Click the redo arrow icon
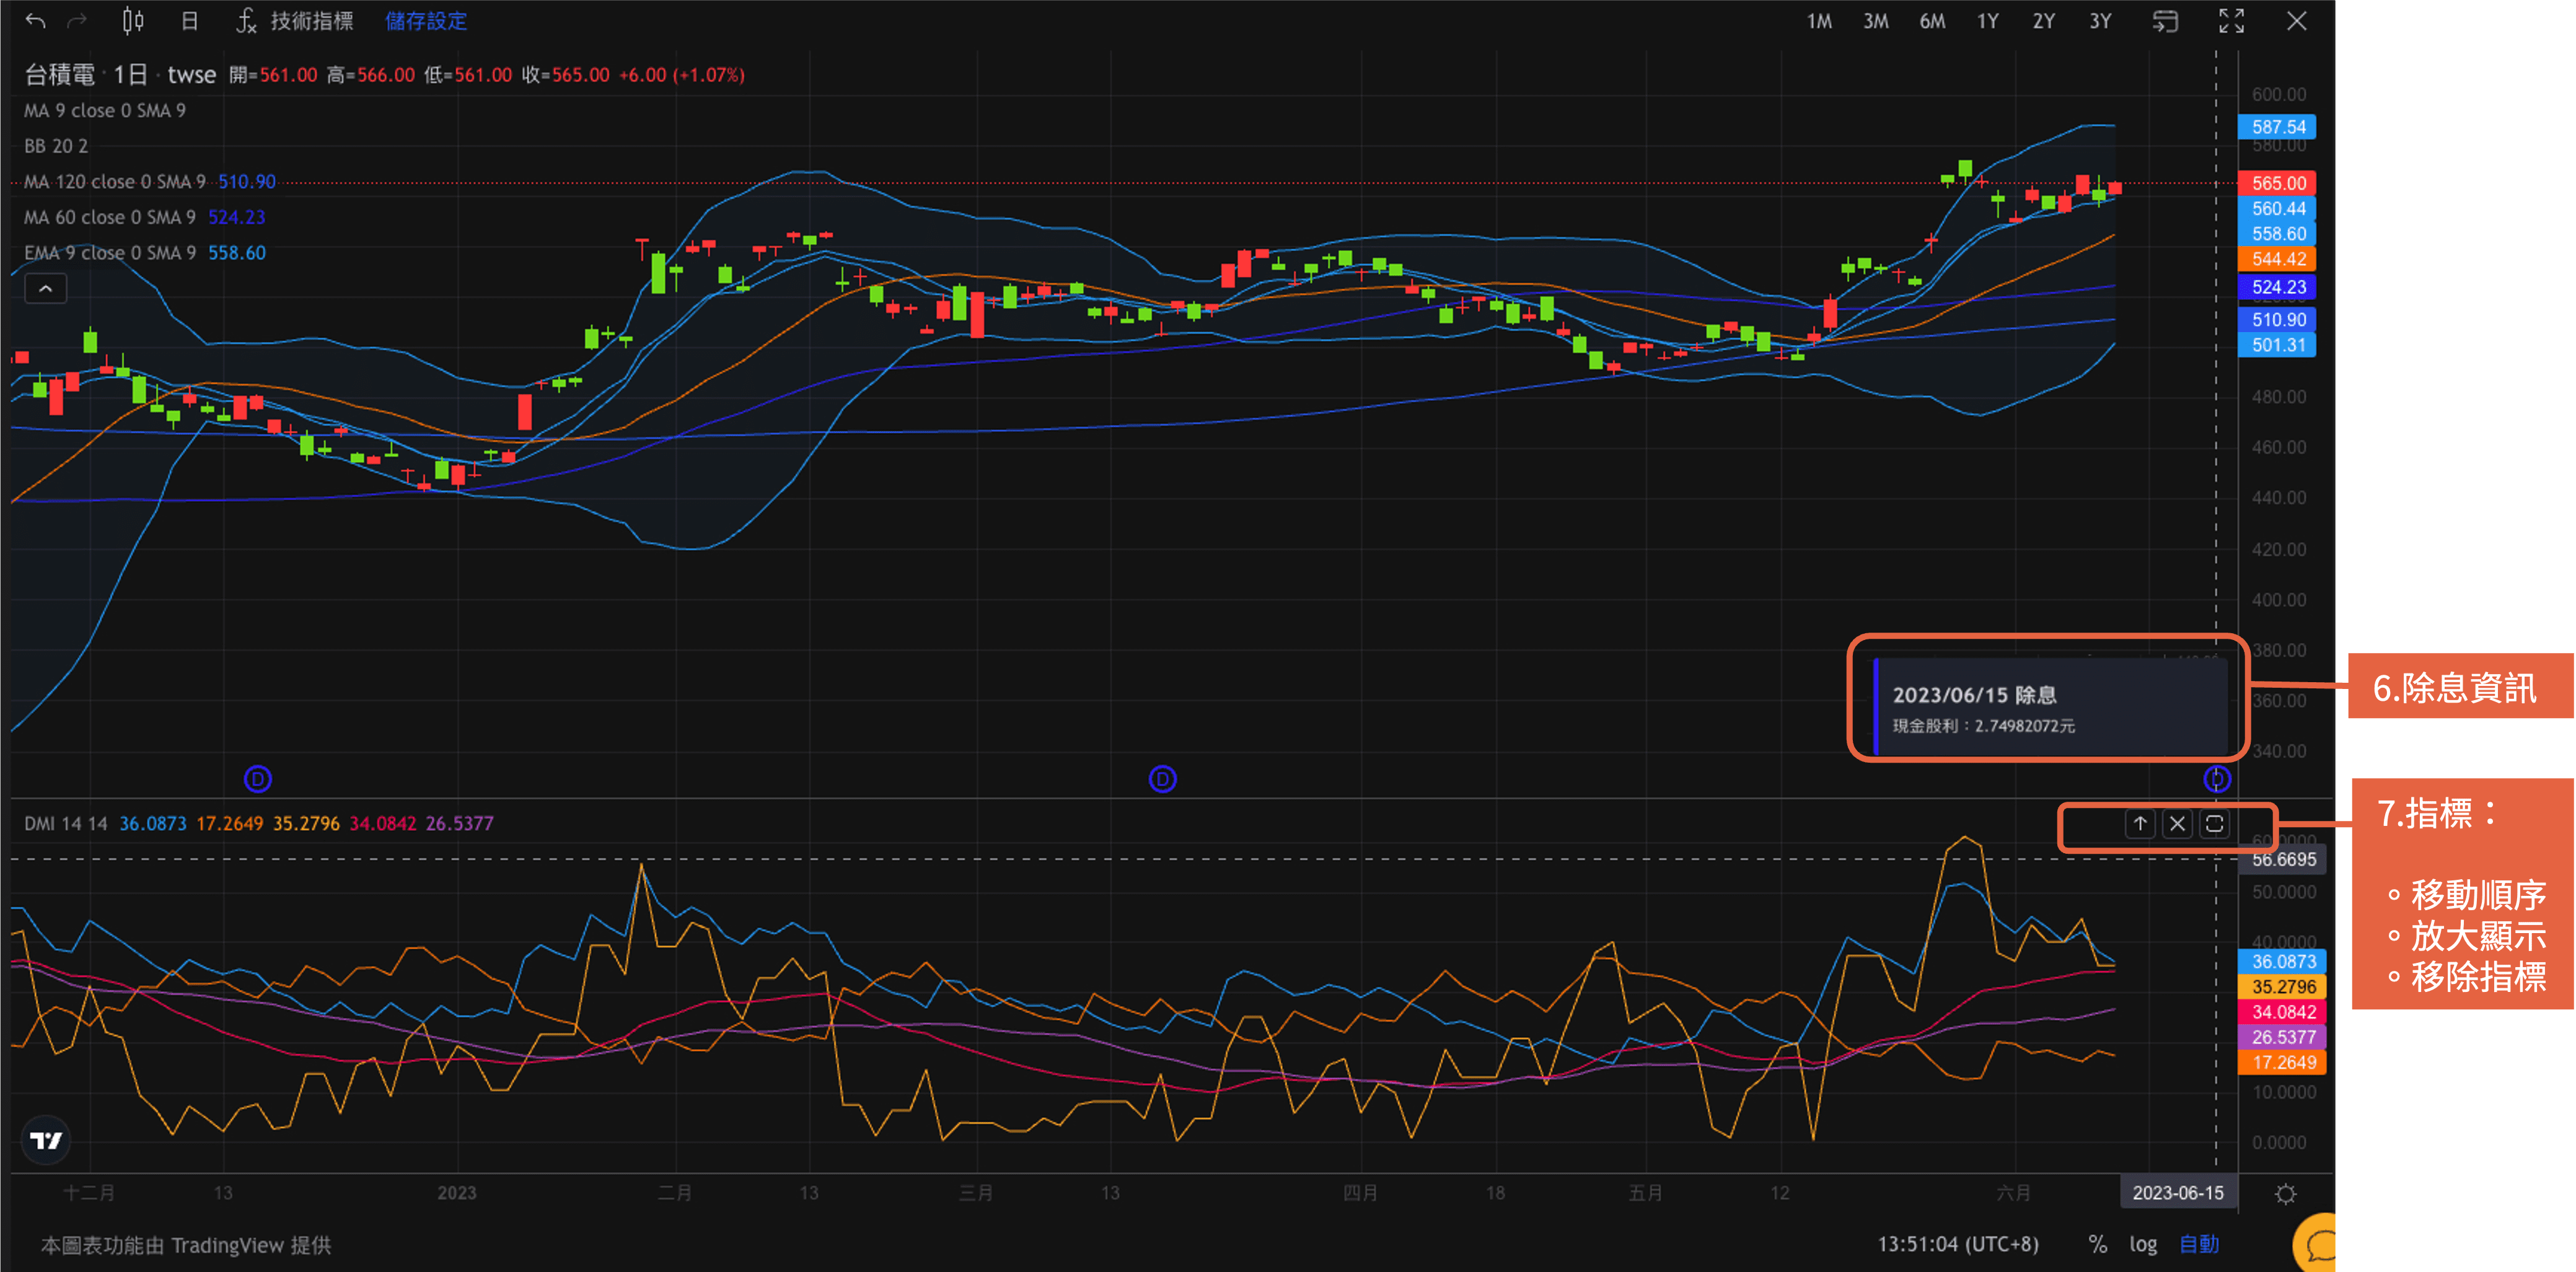Screen dimensions: 2576x1272 point(77,20)
